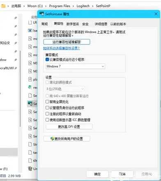The image size is (161, 181).
Task: Click 更改高 DPI 设置 button
Action: point(69,127)
